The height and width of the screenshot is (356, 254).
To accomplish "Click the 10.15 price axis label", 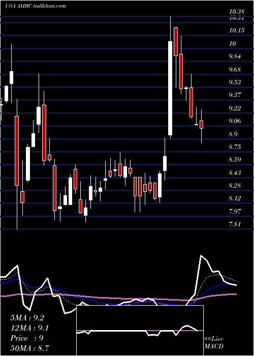I will point(237,31).
